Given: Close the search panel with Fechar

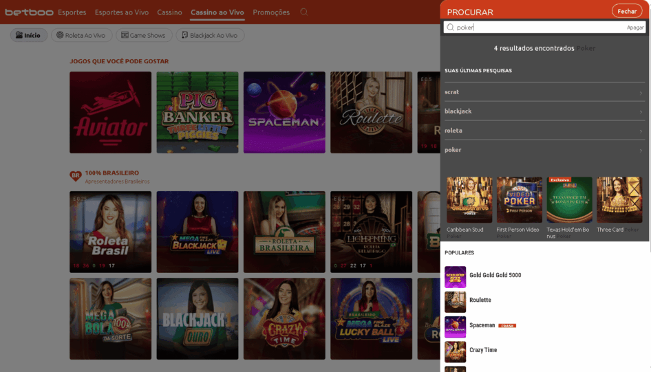Looking at the screenshot, I should [626, 11].
